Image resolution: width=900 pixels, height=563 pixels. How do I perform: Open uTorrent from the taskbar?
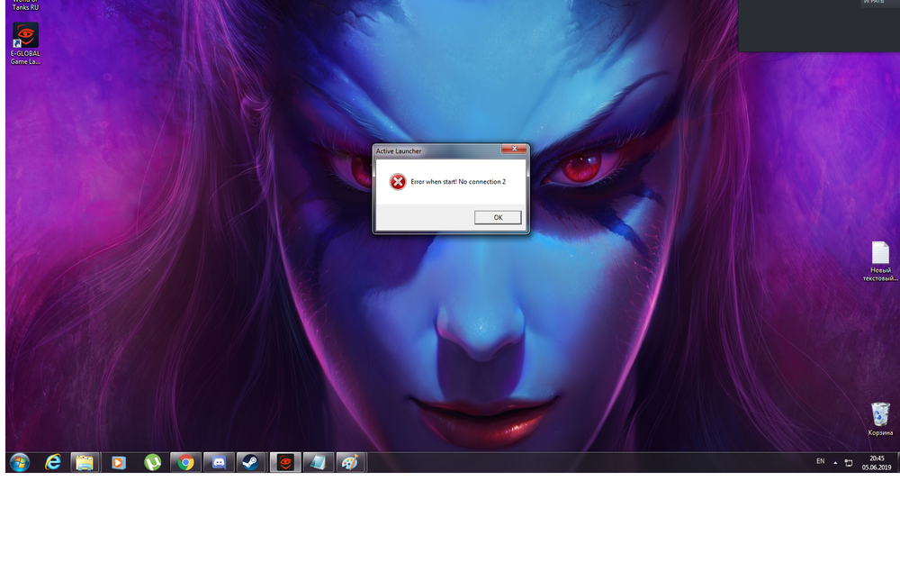(153, 462)
